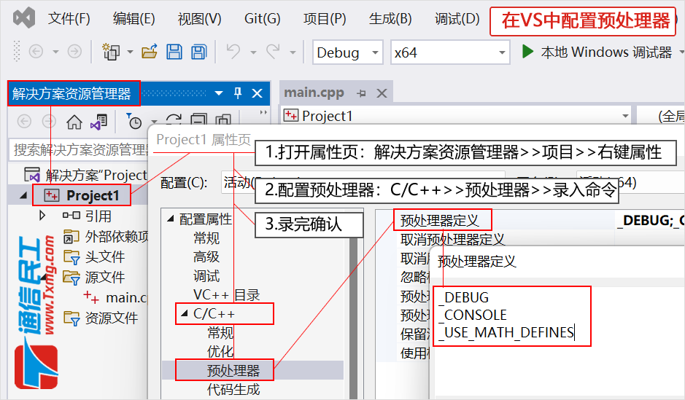Close the main.cpp editor tab
This screenshot has height=400, width=685.
[x=382, y=93]
